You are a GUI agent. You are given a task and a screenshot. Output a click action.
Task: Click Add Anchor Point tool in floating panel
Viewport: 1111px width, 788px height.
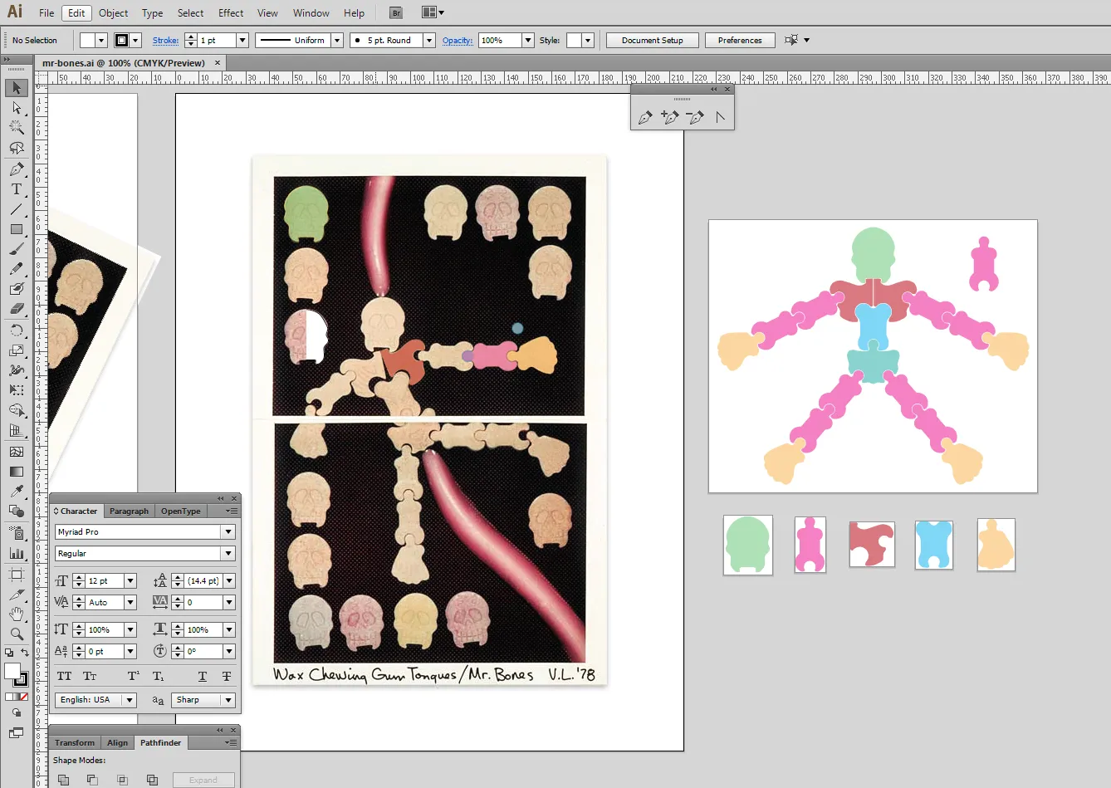[x=670, y=117]
